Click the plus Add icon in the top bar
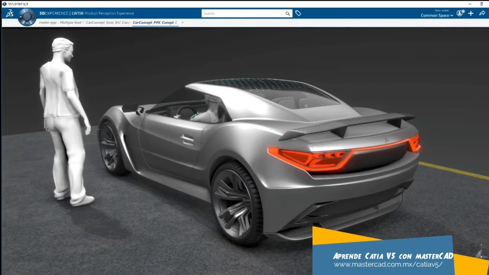 (x=471, y=13)
